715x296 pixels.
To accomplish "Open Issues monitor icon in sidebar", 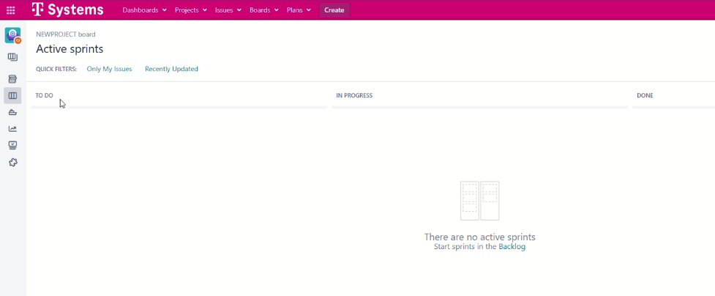I will coord(12,145).
